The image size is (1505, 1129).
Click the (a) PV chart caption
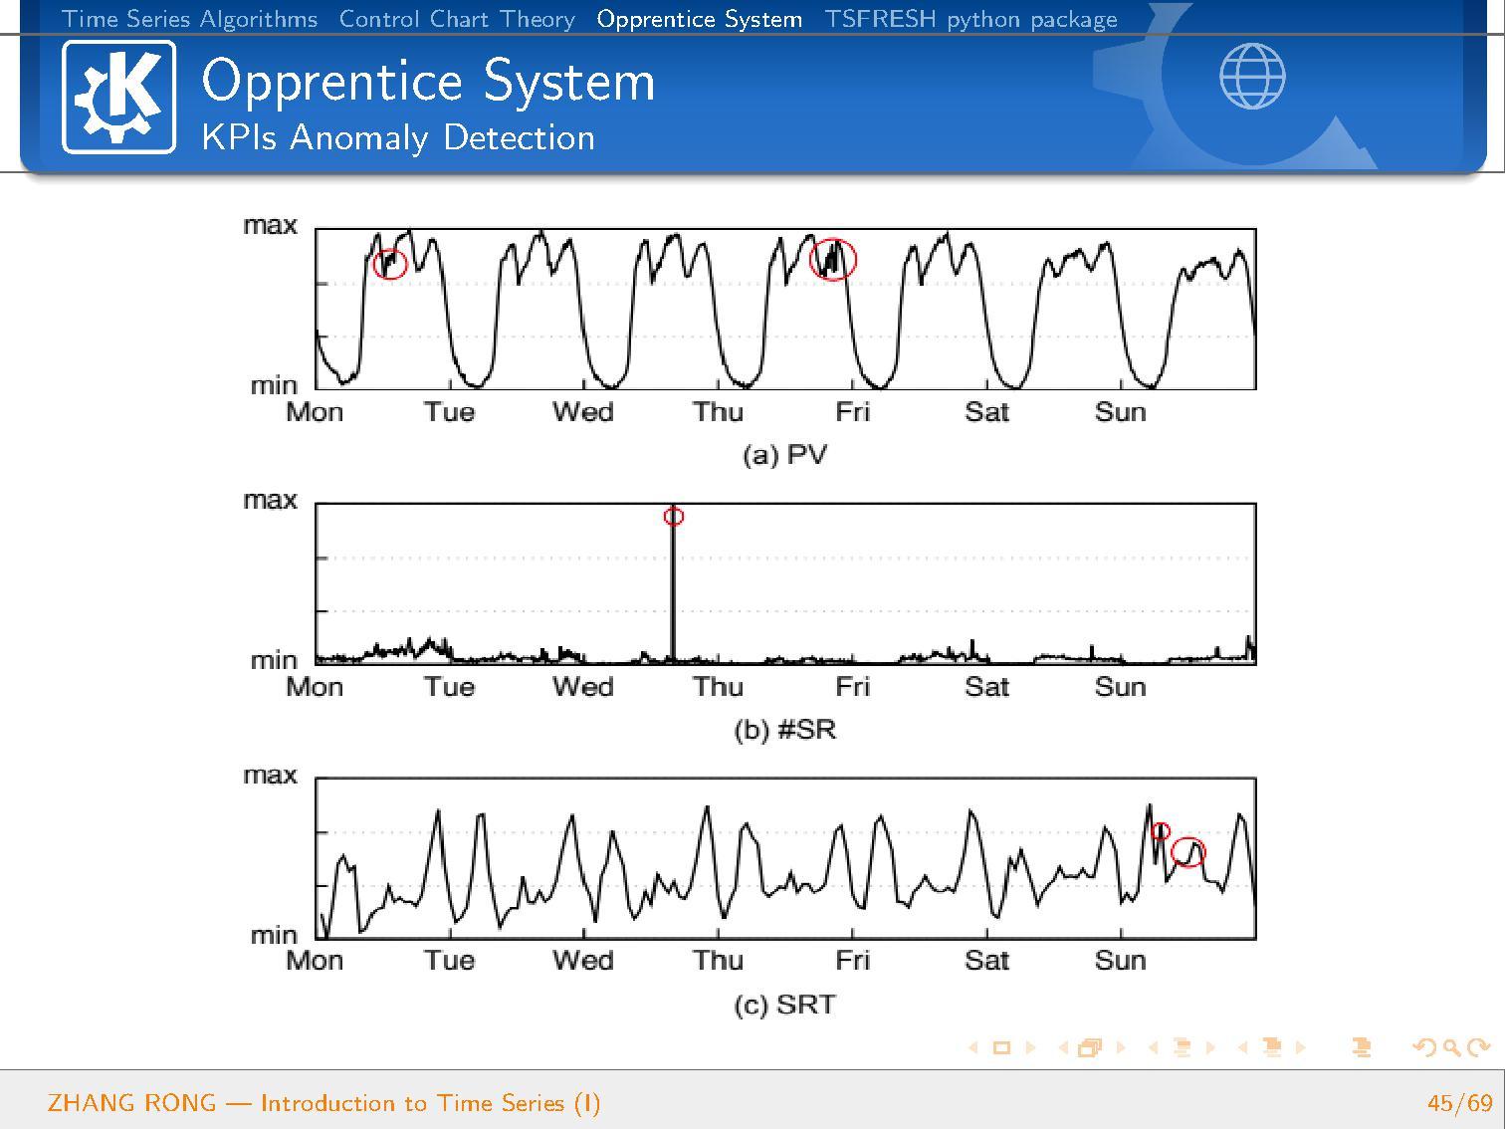click(784, 455)
